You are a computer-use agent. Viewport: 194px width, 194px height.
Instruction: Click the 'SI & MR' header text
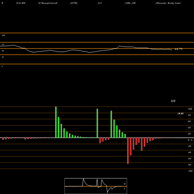[x=21, y=3]
